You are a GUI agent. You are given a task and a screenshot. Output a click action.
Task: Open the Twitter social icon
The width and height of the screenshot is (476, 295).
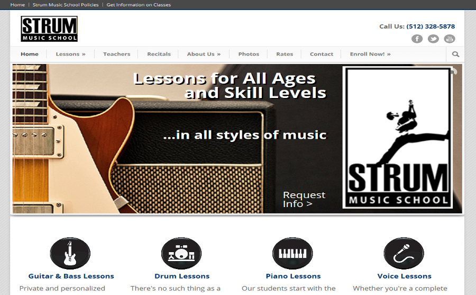(x=433, y=39)
